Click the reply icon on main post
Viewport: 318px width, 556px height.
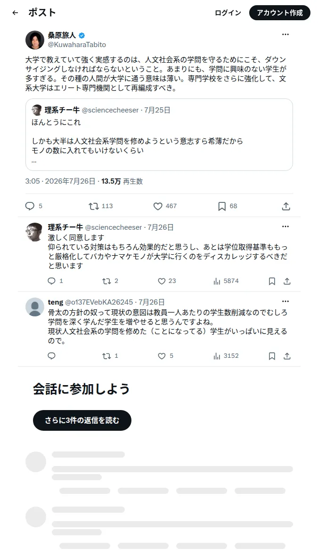30,206
